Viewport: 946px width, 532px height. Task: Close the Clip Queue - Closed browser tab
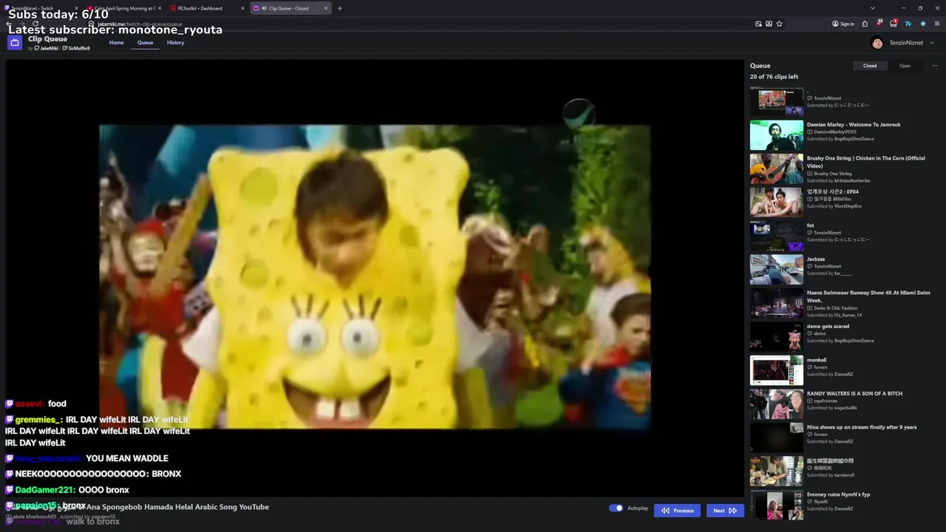(326, 8)
